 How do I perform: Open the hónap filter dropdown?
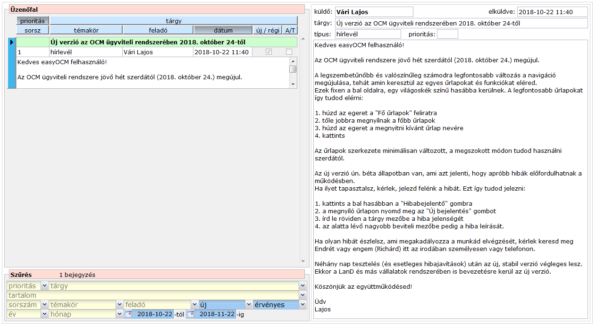[120, 314]
